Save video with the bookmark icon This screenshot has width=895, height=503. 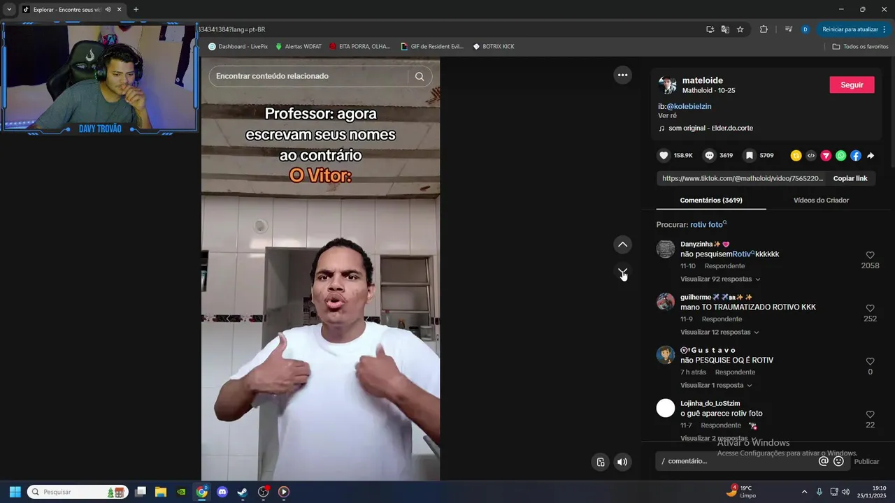(x=749, y=156)
